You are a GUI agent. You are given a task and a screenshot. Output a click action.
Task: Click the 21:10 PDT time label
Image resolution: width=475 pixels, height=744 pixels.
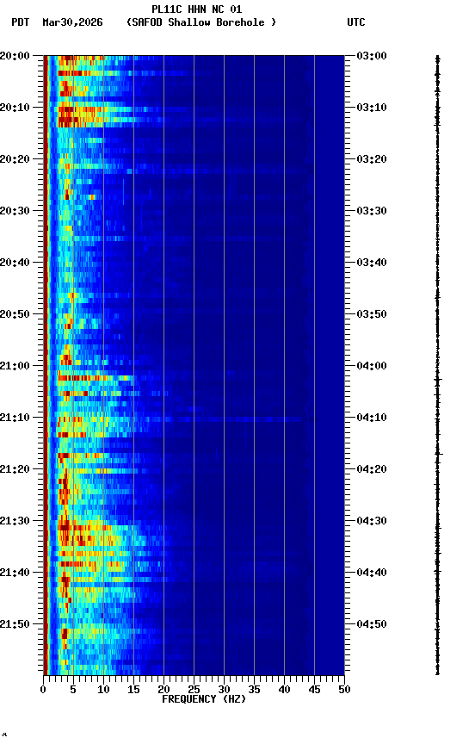(15, 418)
